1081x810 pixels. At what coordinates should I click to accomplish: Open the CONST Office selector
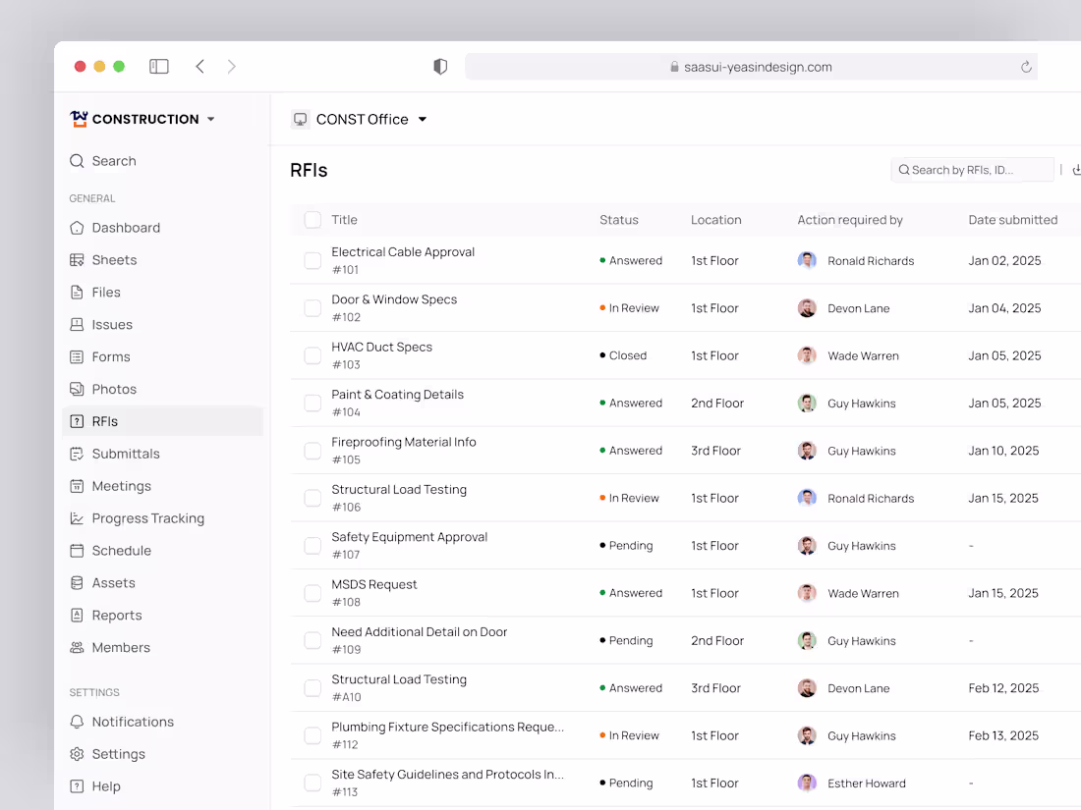[361, 119]
